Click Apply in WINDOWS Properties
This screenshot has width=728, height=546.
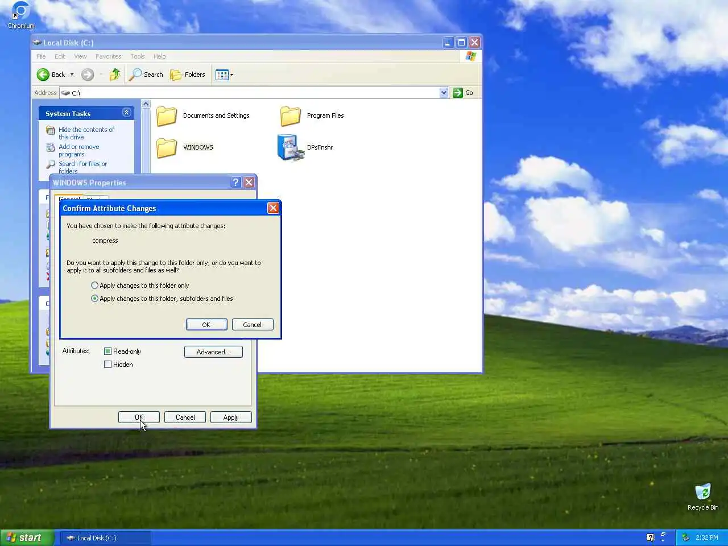(x=231, y=417)
